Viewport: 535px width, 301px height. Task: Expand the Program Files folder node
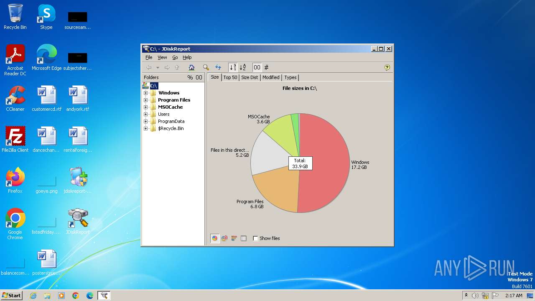146,100
